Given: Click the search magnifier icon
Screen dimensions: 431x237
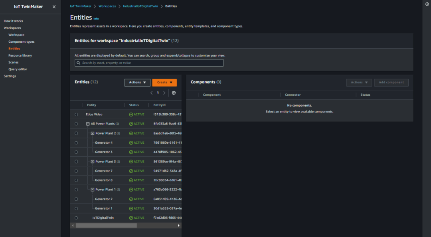Looking at the screenshot, I should 79,63.
